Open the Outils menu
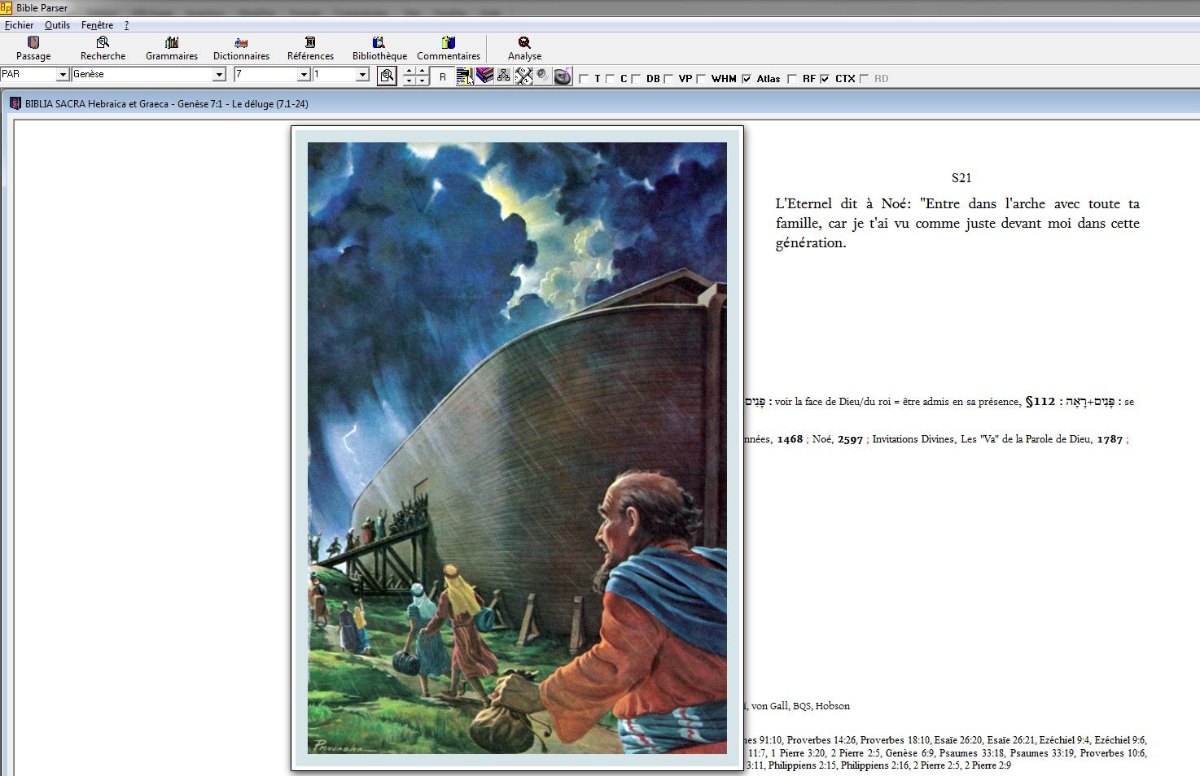Image resolution: width=1200 pixels, height=776 pixels. [x=57, y=25]
